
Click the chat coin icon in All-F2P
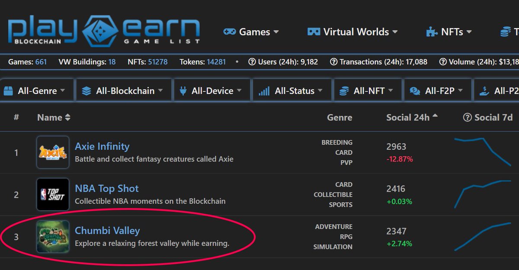pos(415,91)
